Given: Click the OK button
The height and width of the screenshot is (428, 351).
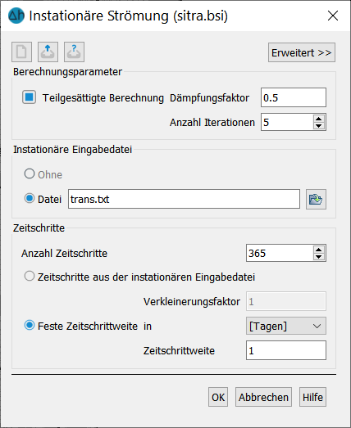Looking at the screenshot, I should [218, 397].
